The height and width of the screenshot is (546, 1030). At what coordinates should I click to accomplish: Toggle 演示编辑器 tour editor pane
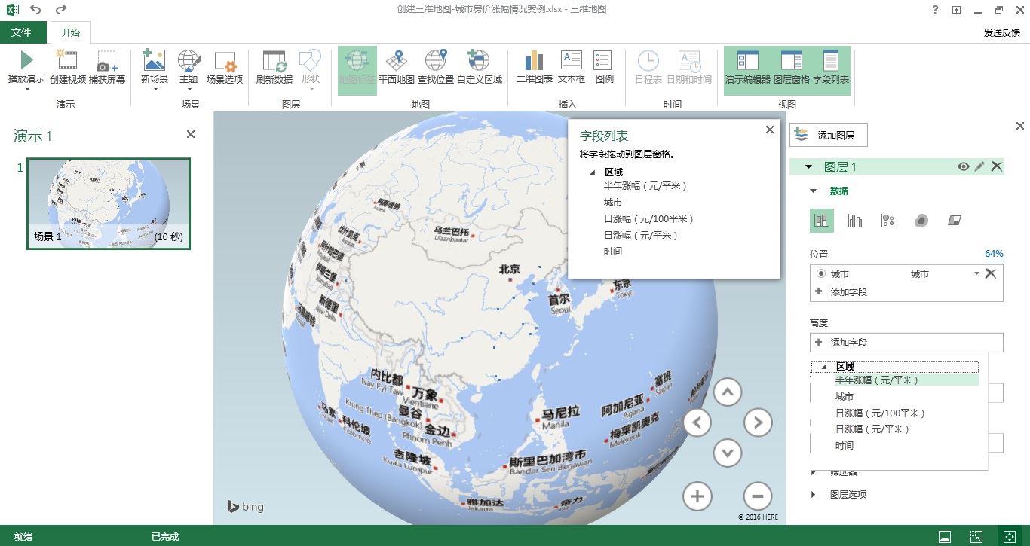(747, 71)
